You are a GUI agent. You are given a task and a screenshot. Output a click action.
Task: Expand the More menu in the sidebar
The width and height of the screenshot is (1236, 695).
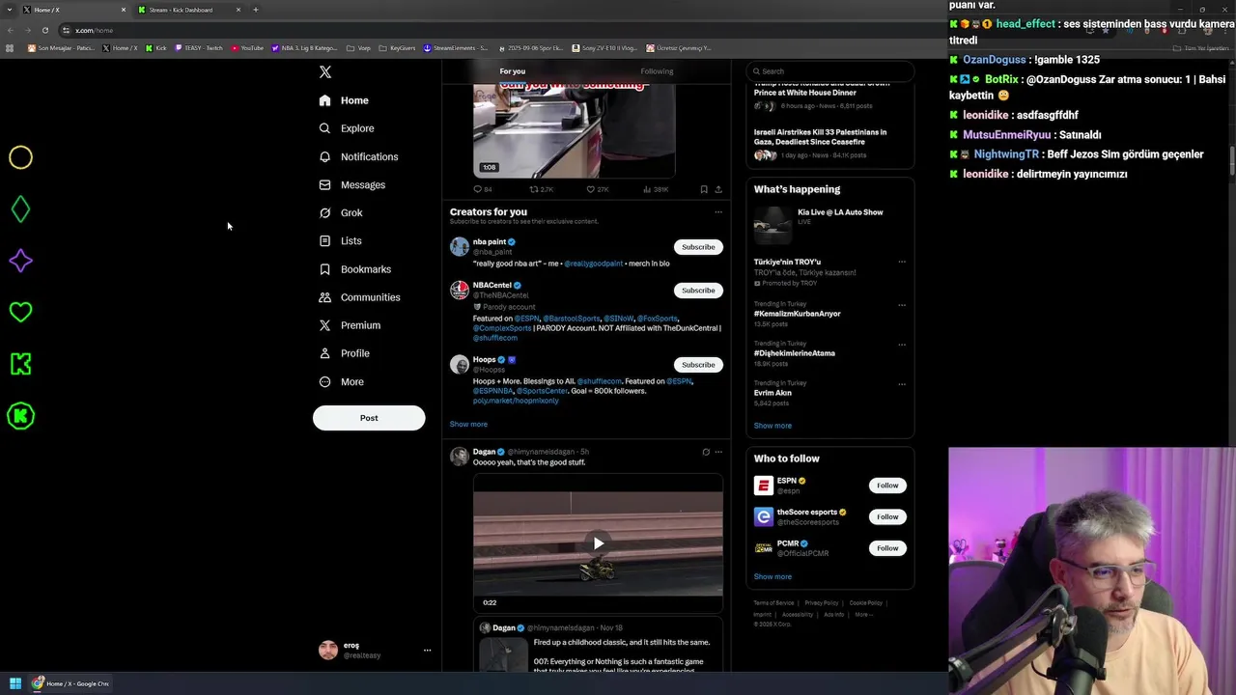[341, 381]
